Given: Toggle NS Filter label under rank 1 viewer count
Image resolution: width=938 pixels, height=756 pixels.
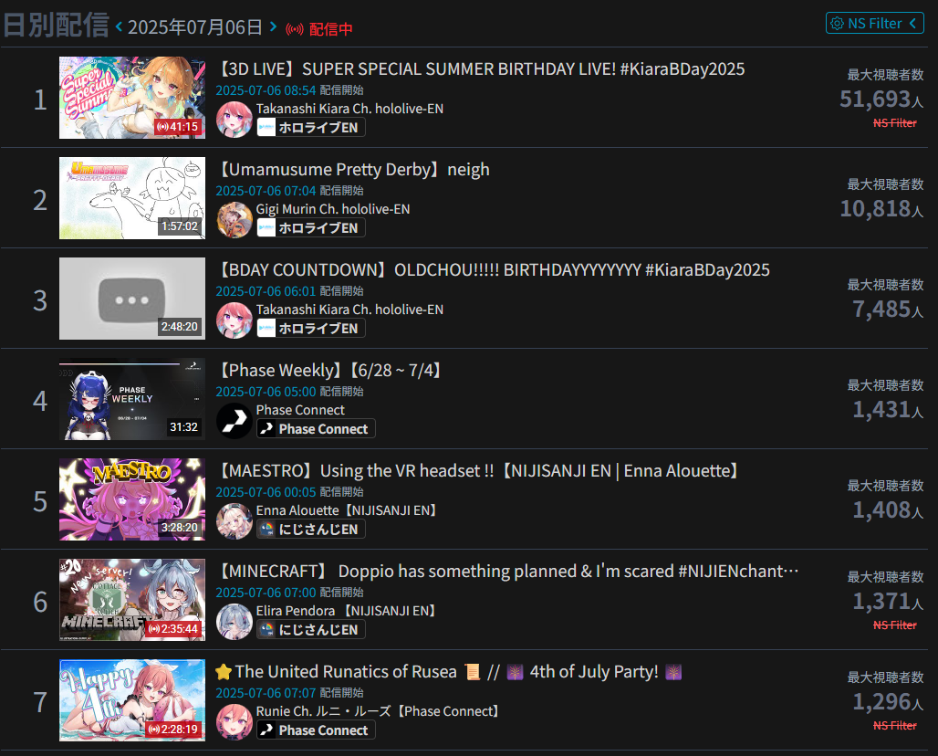Looking at the screenshot, I should 894,122.
